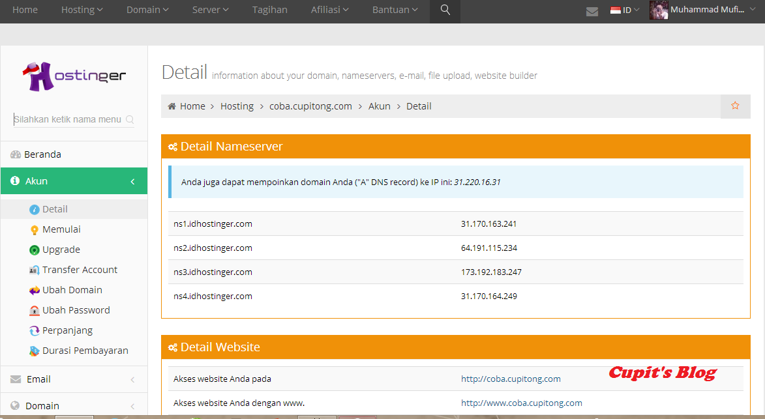The width and height of the screenshot is (765, 419).
Task: Open Ubah Password sidebar item
Action: [76, 310]
